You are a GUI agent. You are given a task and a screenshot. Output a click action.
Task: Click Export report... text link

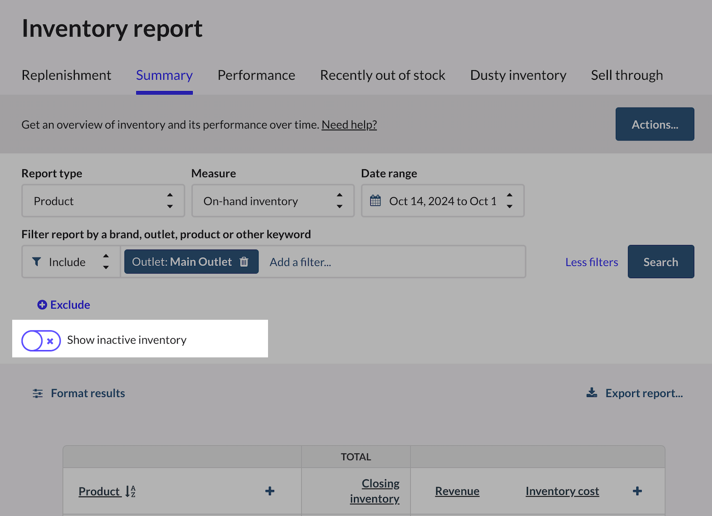pyautogui.click(x=644, y=393)
